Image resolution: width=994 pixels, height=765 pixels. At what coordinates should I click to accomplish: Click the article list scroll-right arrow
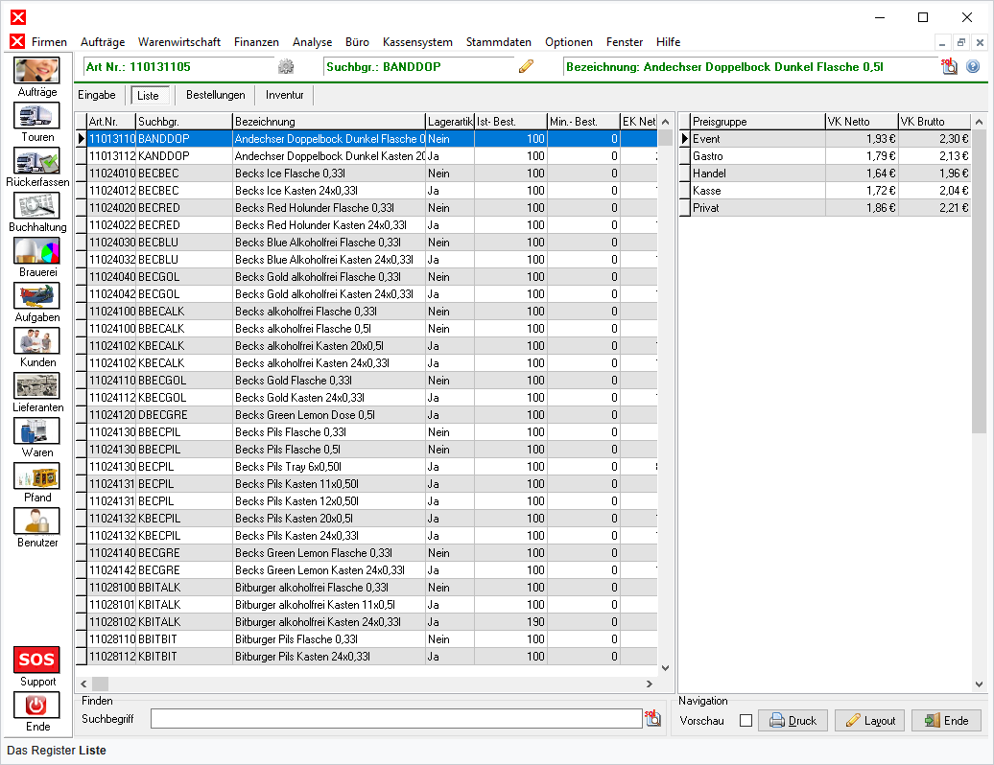point(649,684)
